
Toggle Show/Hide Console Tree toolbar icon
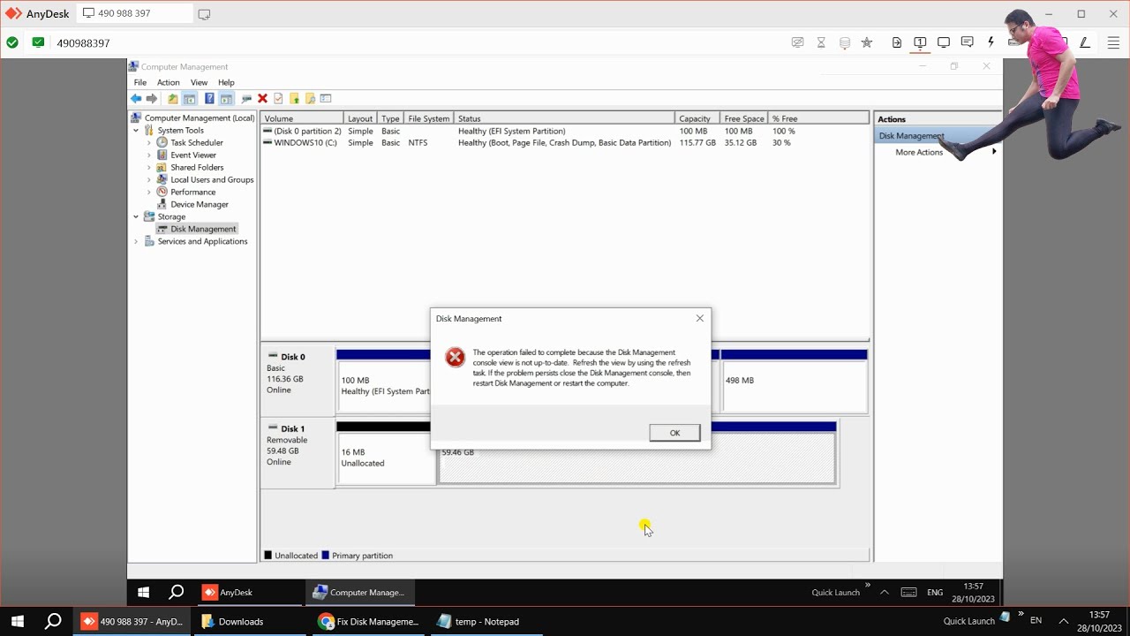(190, 98)
